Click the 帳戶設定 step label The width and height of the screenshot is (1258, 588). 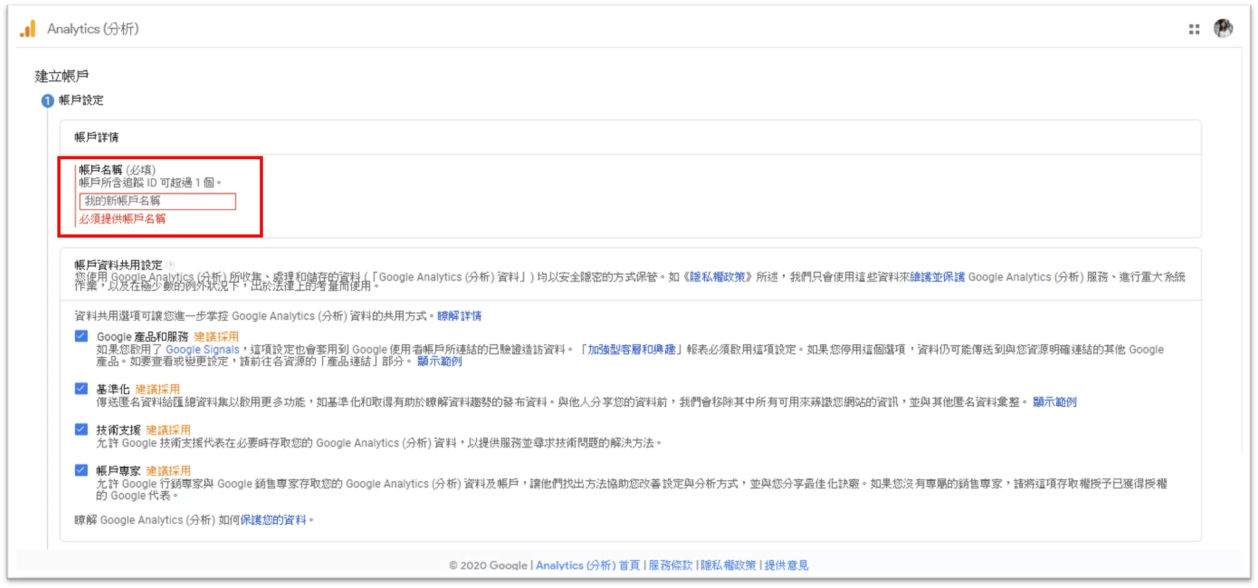81,100
